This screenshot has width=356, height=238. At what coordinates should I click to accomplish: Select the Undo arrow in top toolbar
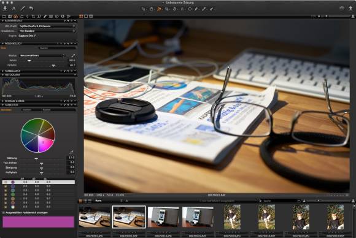(31, 9)
